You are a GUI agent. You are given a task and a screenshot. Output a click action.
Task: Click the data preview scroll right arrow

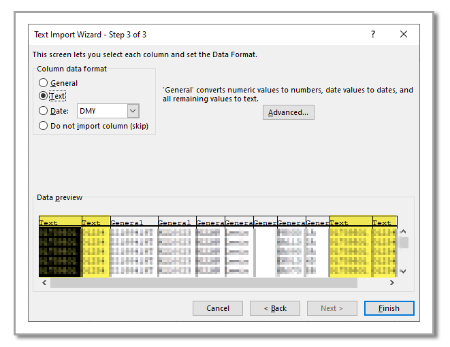coord(392,283)
